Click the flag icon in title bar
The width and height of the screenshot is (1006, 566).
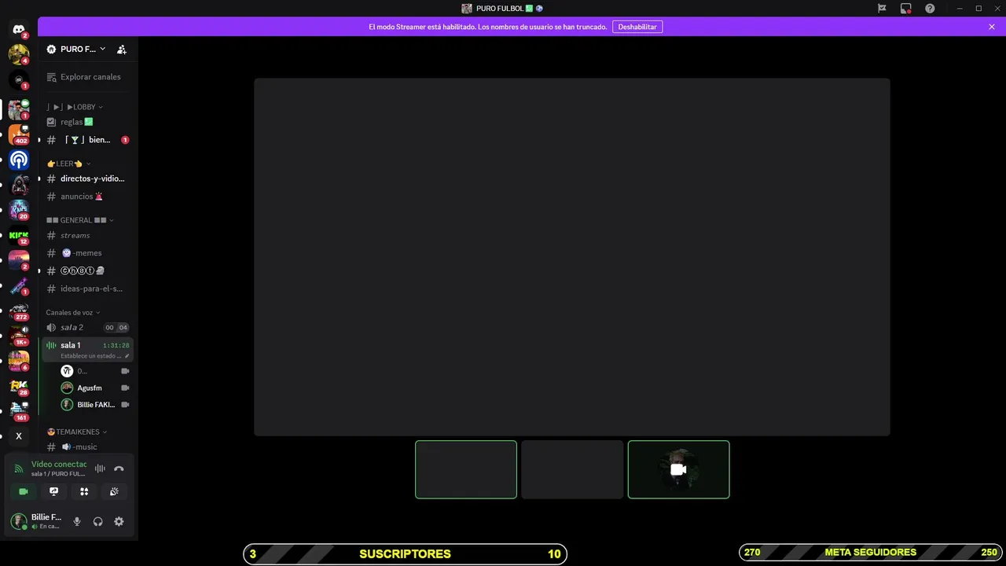click(882, 9)
